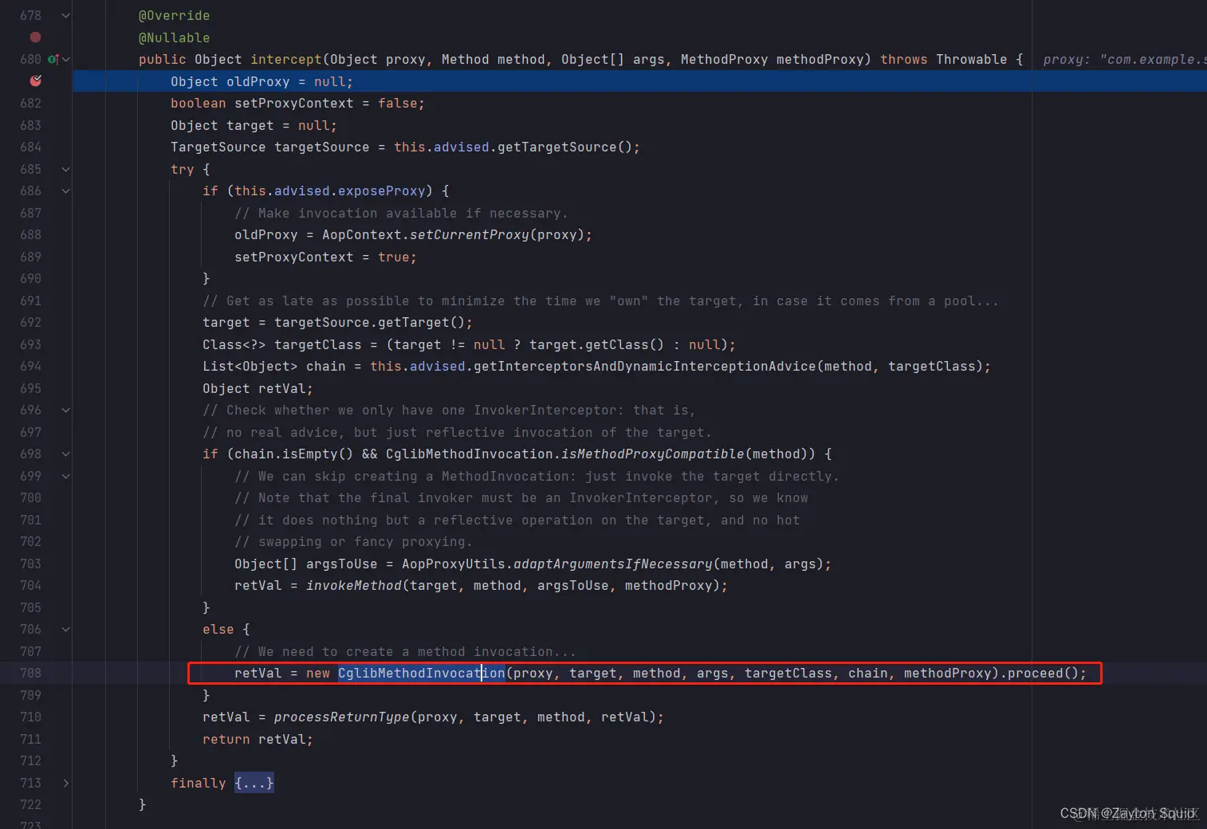Expand the {...} folded finally region

tap(254, 783)
